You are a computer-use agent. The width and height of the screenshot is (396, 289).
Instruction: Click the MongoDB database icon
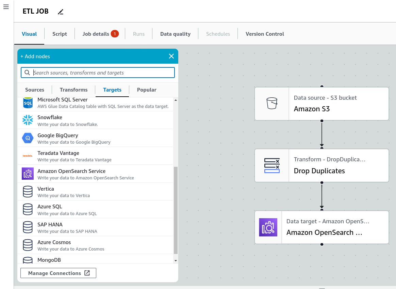click(x=28, y=260)
